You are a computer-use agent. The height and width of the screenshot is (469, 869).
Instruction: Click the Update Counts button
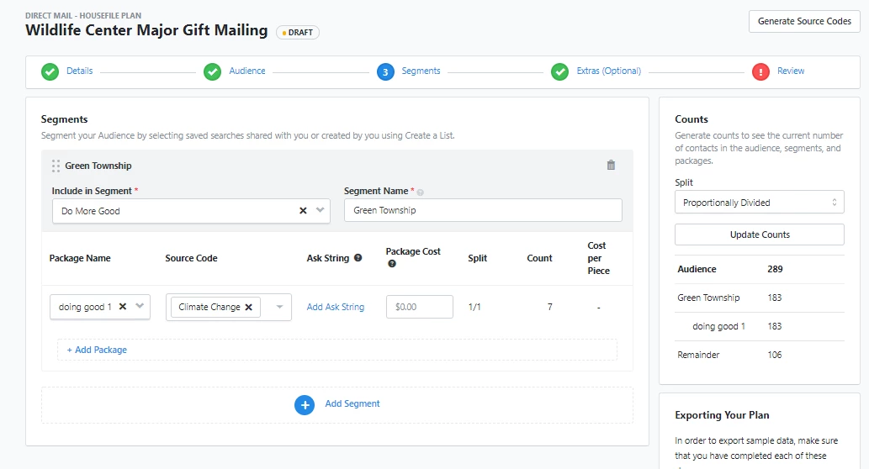[760, 234]
